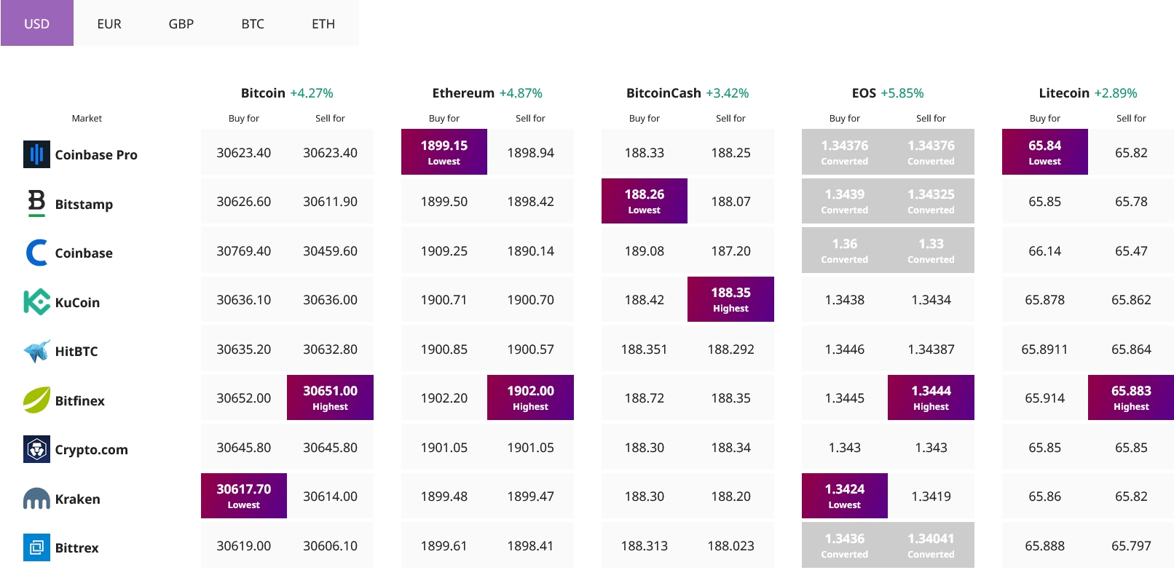Select Coinbase Pro's lowest Ethereum buy price 1899.15
Screen dimensions: 1174x570
444,152
